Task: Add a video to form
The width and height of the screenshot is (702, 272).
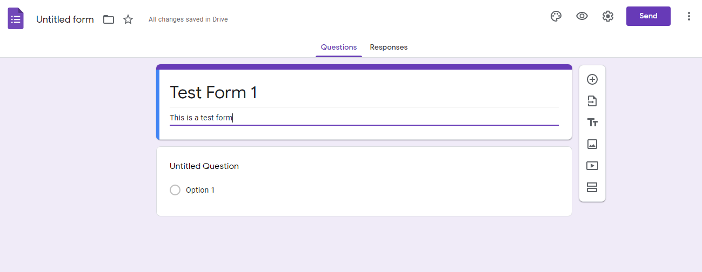Action: pos(592,166)
